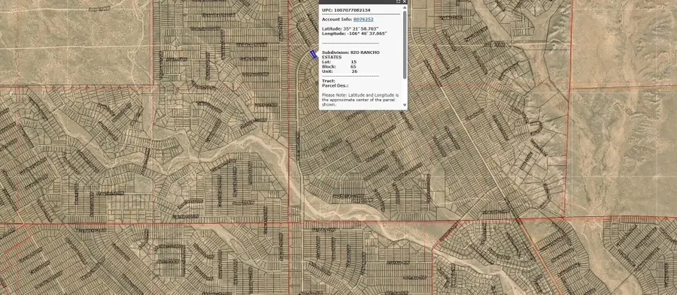
Task: Click the UPC: 1007077082134 text
Action: pos(346,10)
